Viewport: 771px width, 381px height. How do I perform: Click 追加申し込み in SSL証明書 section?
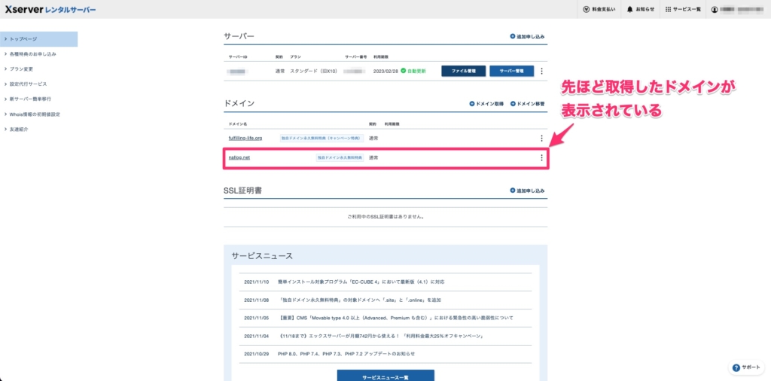point(513,190)
